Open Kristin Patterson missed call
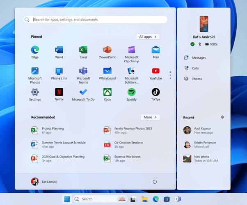Viewport: 247px width, 205px height. pos(199,144)
